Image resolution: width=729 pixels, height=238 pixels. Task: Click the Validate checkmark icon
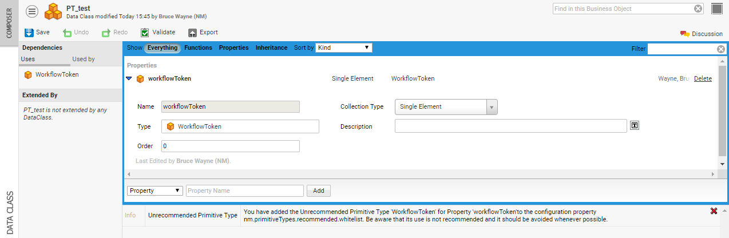pyautogui.click(x=145, y=33)
